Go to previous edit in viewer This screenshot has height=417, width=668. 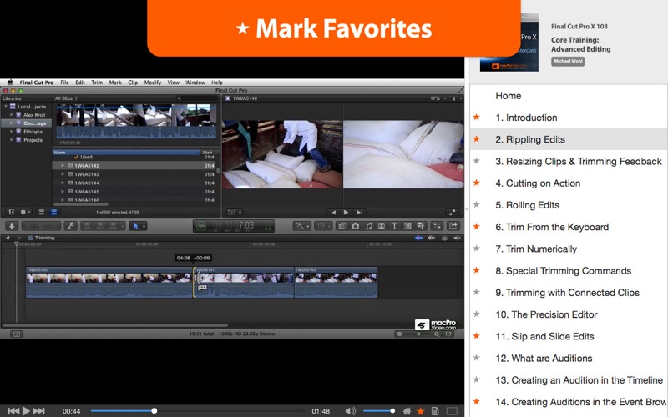[x=332, y=213]
